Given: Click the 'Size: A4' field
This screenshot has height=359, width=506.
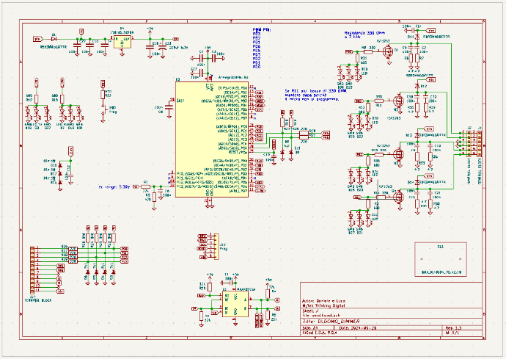Looking at the screenshot, I should (309, 328).
